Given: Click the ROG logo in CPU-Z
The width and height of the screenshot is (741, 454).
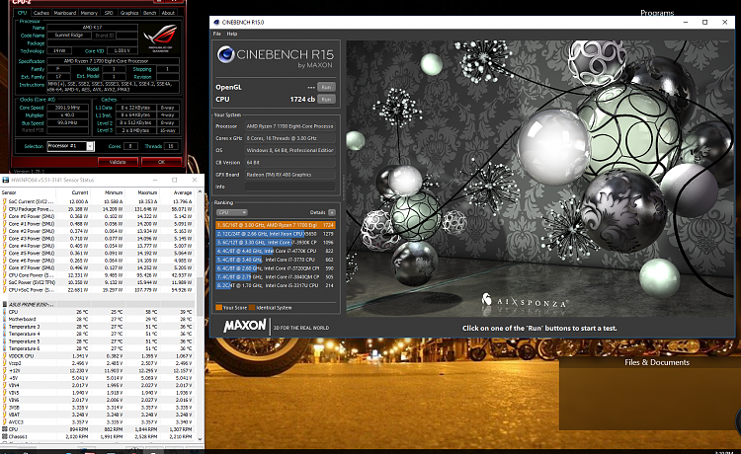Looking at the screenshot, I should point(161,38).
